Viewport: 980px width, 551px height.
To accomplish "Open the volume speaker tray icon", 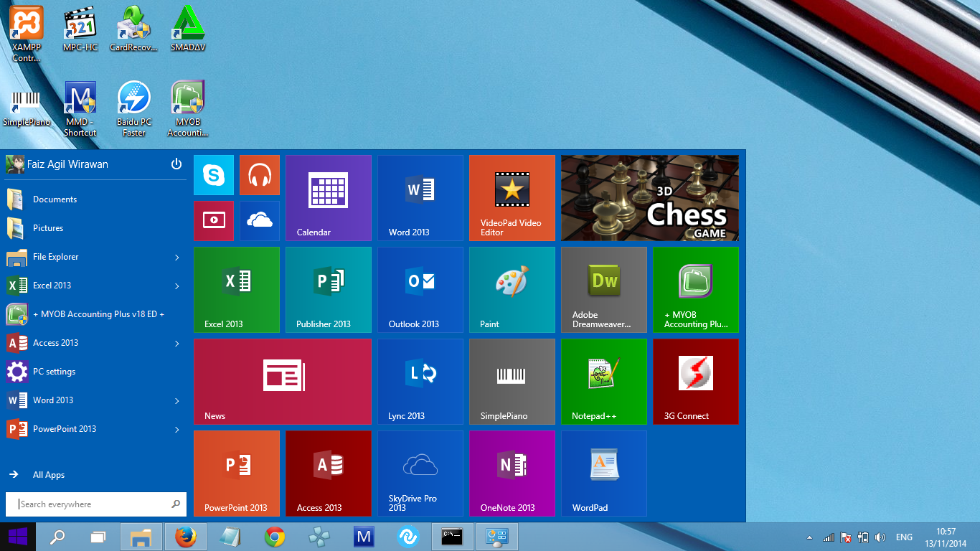I will pyautogui.click(x=880, y=537).
